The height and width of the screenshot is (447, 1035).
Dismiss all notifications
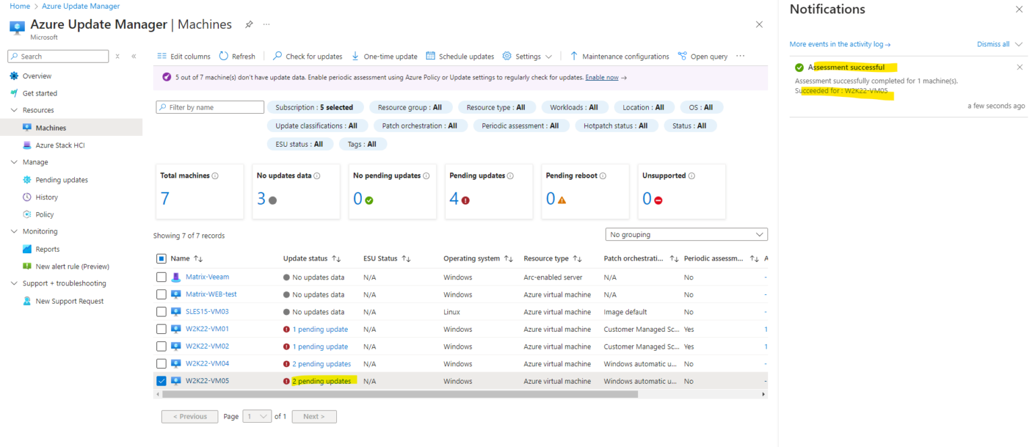[994, 44]
